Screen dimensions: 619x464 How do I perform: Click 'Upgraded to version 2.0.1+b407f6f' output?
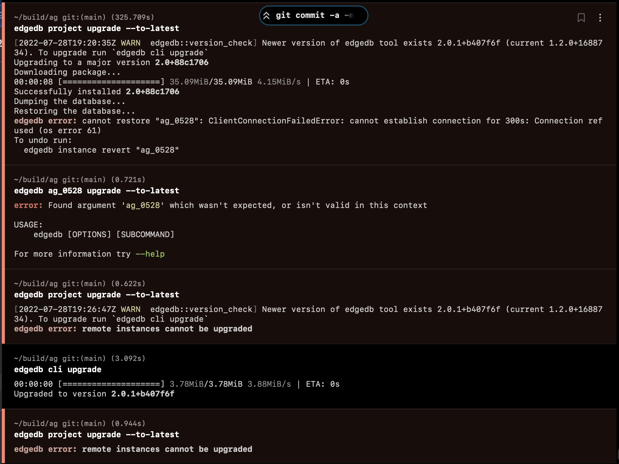coord(94,394)
